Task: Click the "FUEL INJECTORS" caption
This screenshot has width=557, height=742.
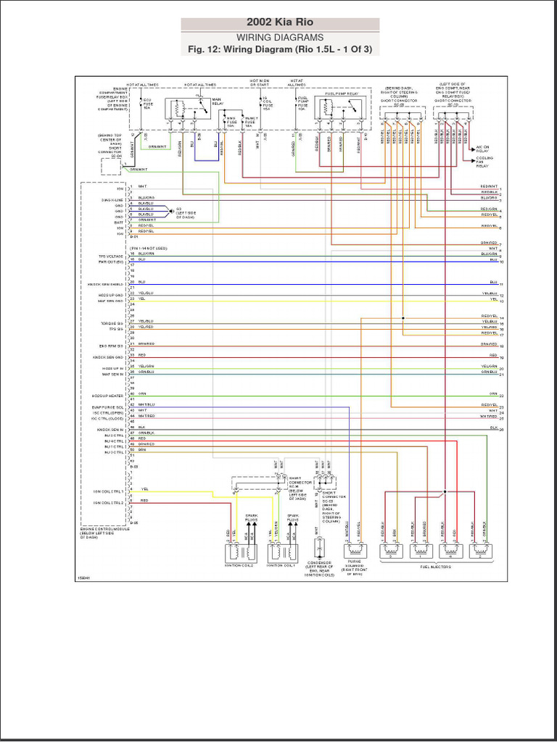Action: [x=435, y=567]
